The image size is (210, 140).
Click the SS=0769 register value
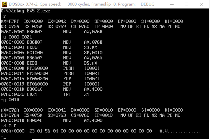coord(57,26)
